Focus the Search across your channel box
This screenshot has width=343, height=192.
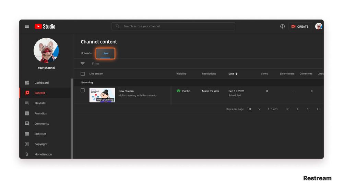(x=173, y=26)
